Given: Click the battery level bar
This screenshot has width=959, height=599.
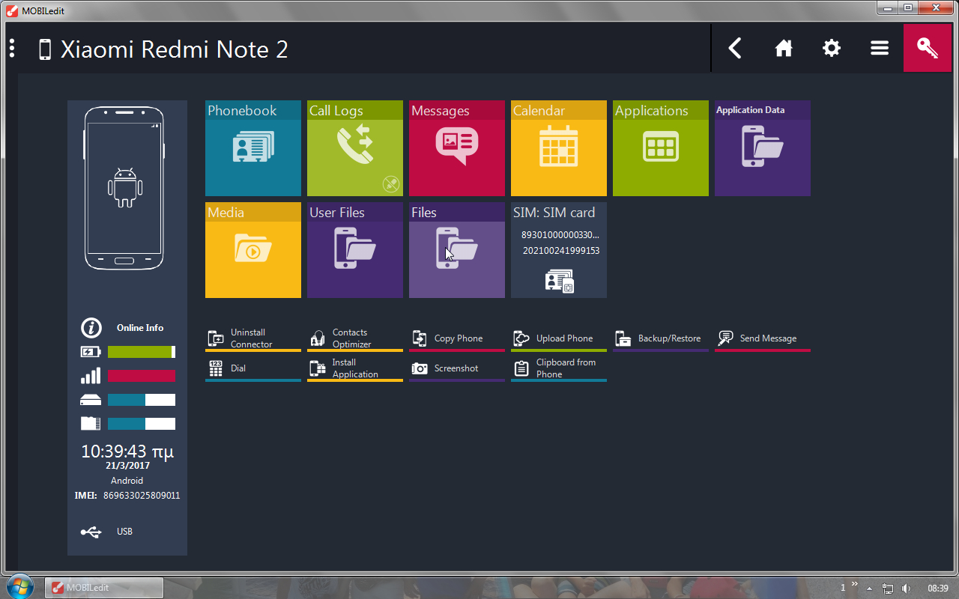Looking at the screenshot, I should [141, 352].
